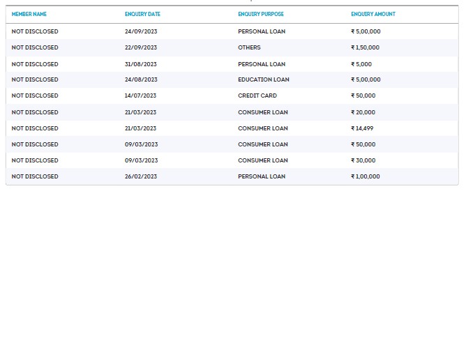Click the 14/07/2023 date cell
The height and width of the screenshot is (343, 466).
coord(141,96)
